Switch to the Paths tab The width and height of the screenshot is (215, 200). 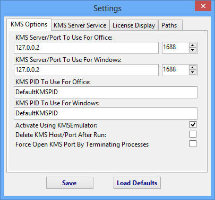170,25
